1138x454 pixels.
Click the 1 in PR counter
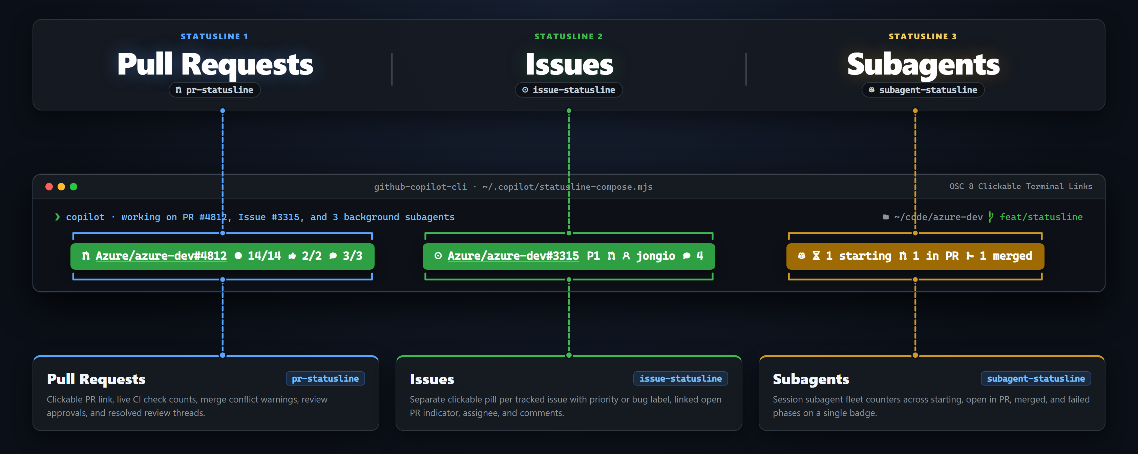tap(936, 256)
